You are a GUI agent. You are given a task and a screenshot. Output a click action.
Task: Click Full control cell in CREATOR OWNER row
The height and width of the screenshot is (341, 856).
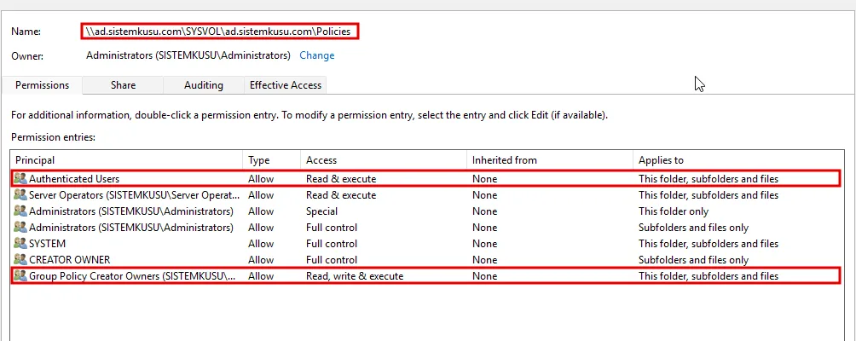[x=332, y=260]
